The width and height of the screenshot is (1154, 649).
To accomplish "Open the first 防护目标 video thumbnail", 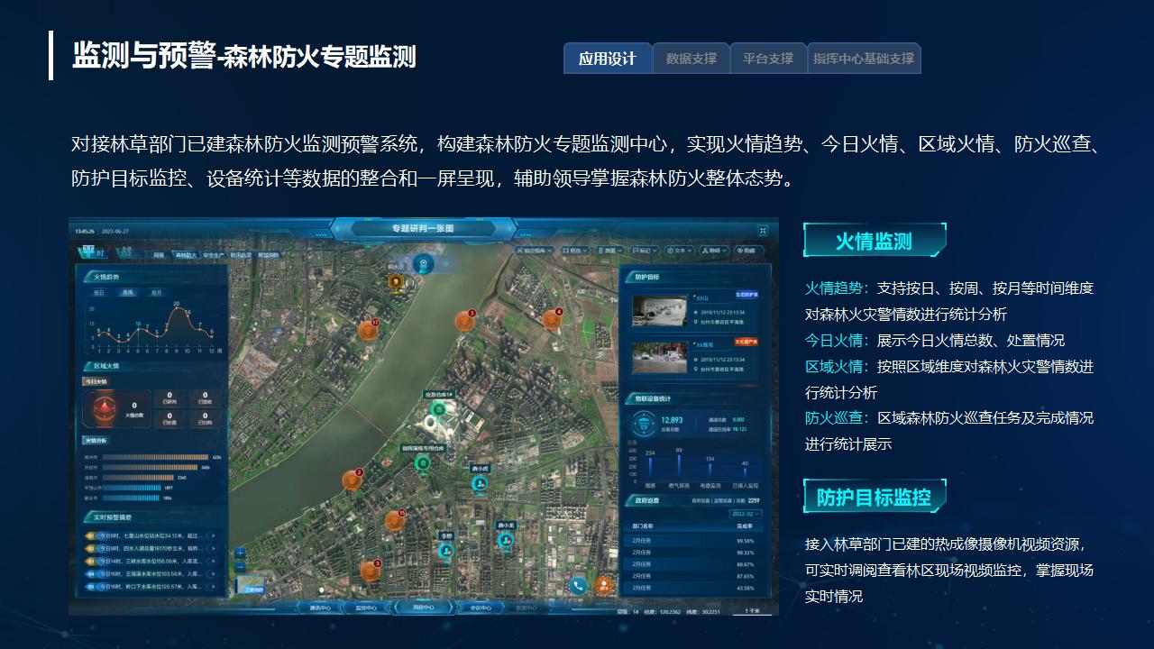I will tap(659, 310).
